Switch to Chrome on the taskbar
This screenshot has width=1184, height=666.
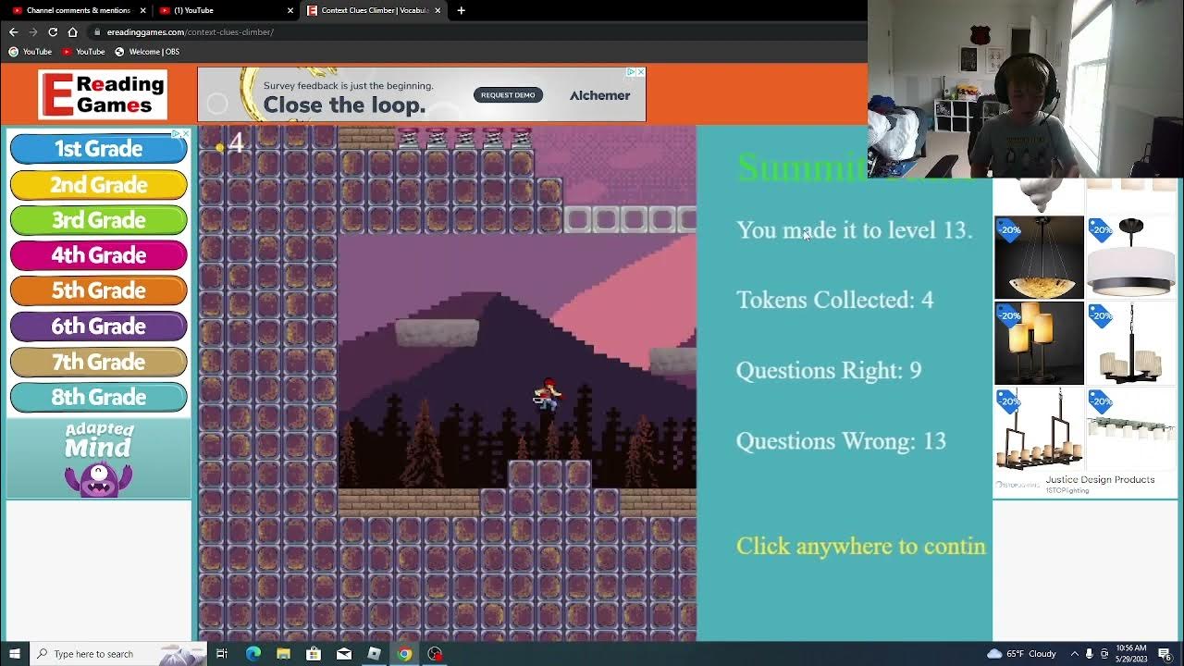tap(404, 654)
